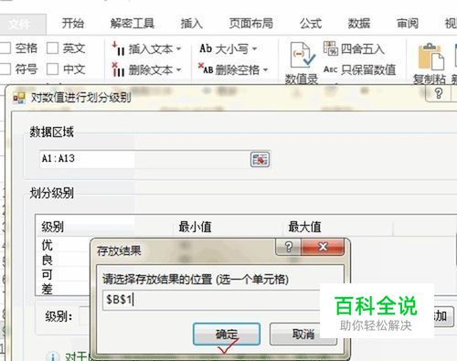The height and width of the screenshot is (361, 457).
Task: Click the 最小值 column header
Action: 228,227
